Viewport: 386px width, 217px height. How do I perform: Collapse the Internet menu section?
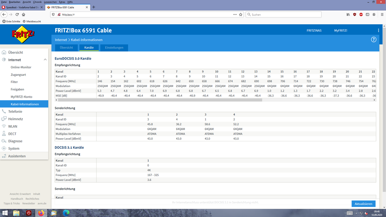pos(45,60)
